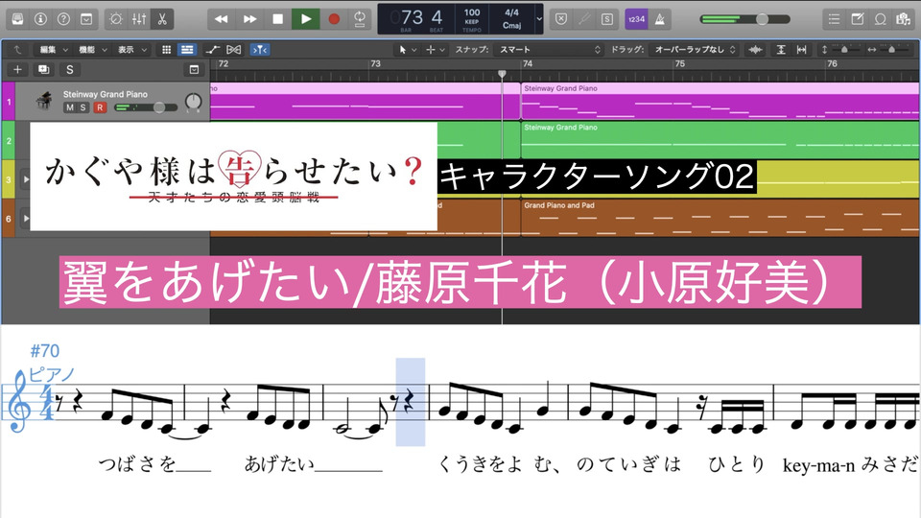Select purple Steinway Grand Piano region at bar 74
The width and height of the screenshot is (921, 518).
click(x=720, y=101)
